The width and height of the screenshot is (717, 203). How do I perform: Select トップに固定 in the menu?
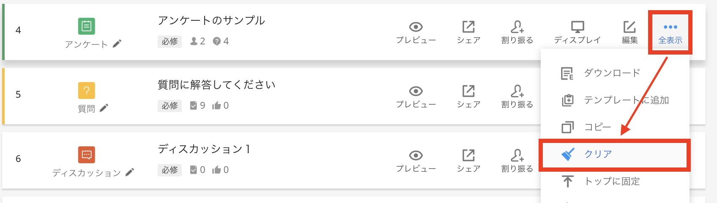click(x=611, y=181)
